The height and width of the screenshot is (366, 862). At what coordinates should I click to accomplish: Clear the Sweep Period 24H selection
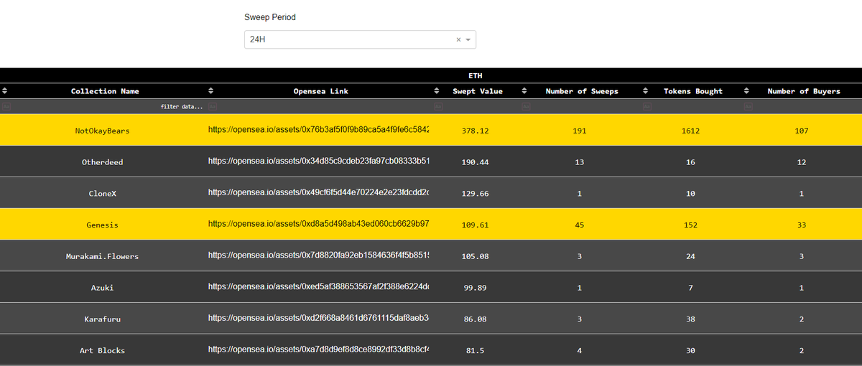[x=458, y=39]
